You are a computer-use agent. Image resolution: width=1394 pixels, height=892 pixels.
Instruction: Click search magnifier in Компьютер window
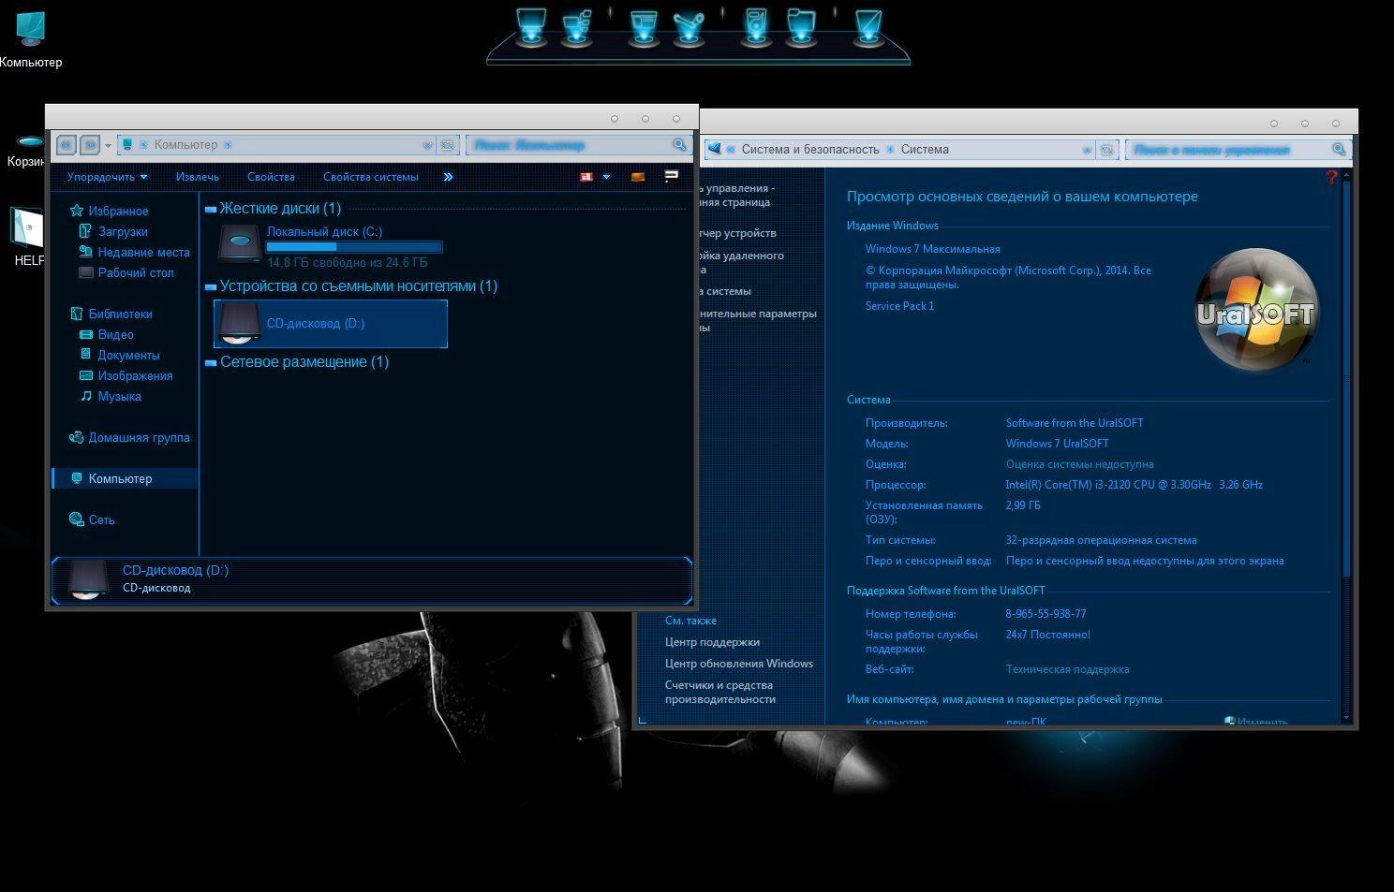pyautogui.click(x=680, y=145)
